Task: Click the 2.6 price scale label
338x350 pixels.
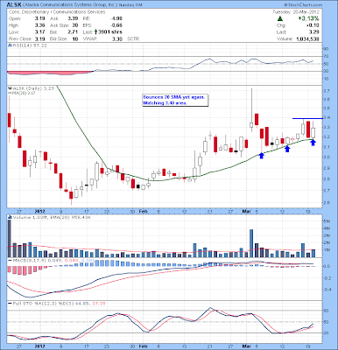Action: coord(327,203)
